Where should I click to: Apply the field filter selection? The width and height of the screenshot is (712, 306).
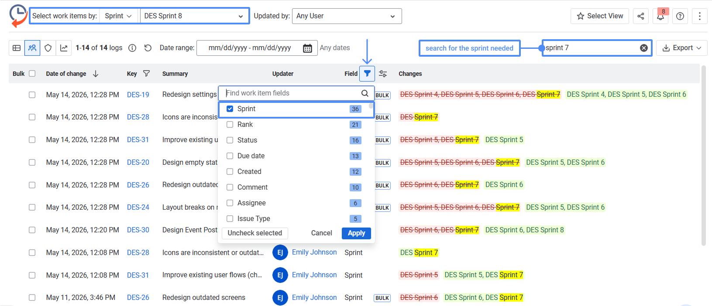356,233
